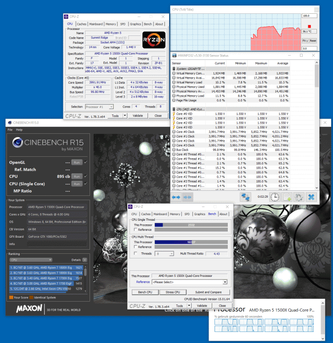Click the Virtual Memory Load sensor icon
This screenshot has height=343, width=333.
point(174,82)
